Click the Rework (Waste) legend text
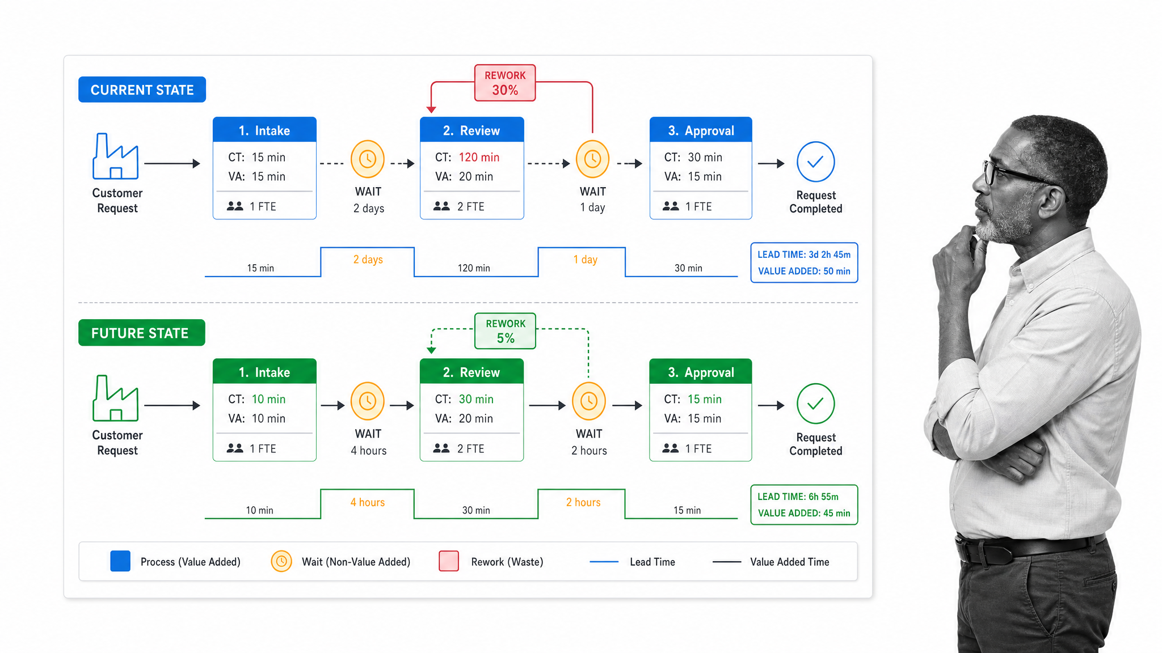This screenshot has width=1162, height=653. (507, 562)
